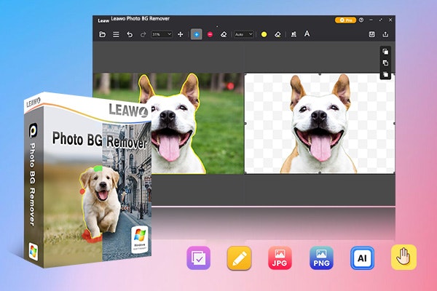Redo the last undone edit
437x291 pixels.
[143, 34]
